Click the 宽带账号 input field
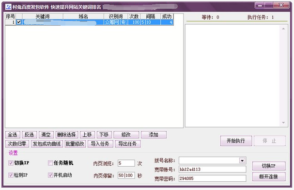This screenshot has height=190, width=294. coord(213,169)
